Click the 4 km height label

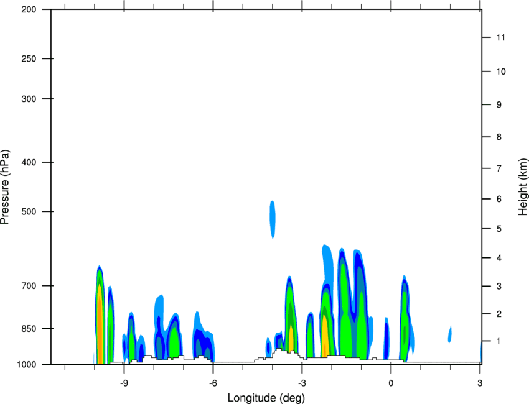tap(499, 258)
